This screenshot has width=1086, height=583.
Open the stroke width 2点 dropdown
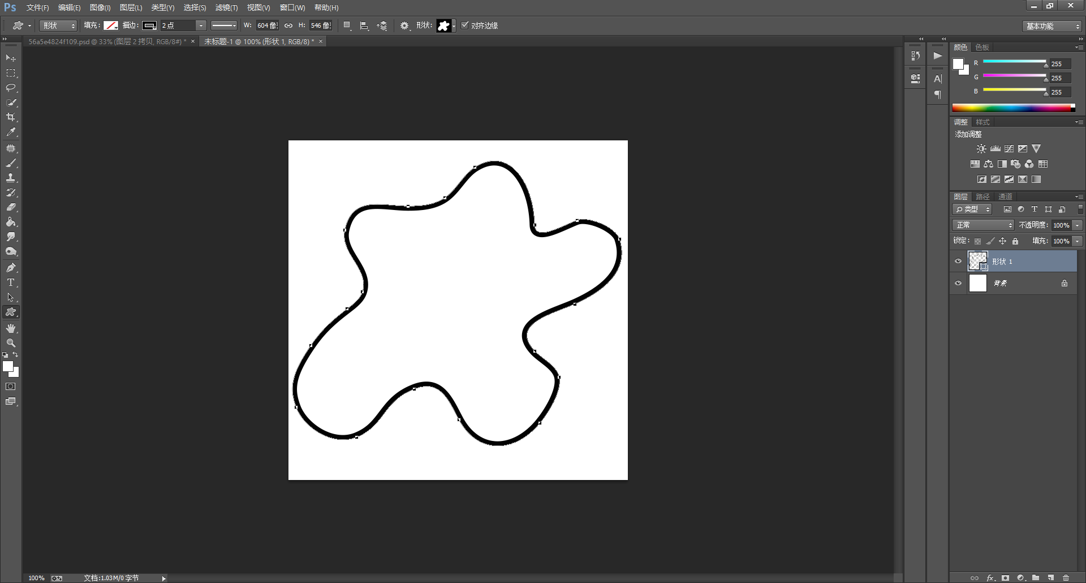[x=201, y=25]
